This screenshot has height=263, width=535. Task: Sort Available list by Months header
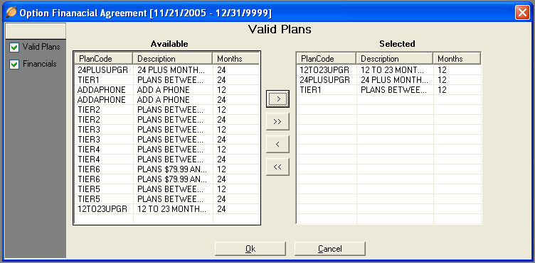pyautogui.click(x=235, y=58)
